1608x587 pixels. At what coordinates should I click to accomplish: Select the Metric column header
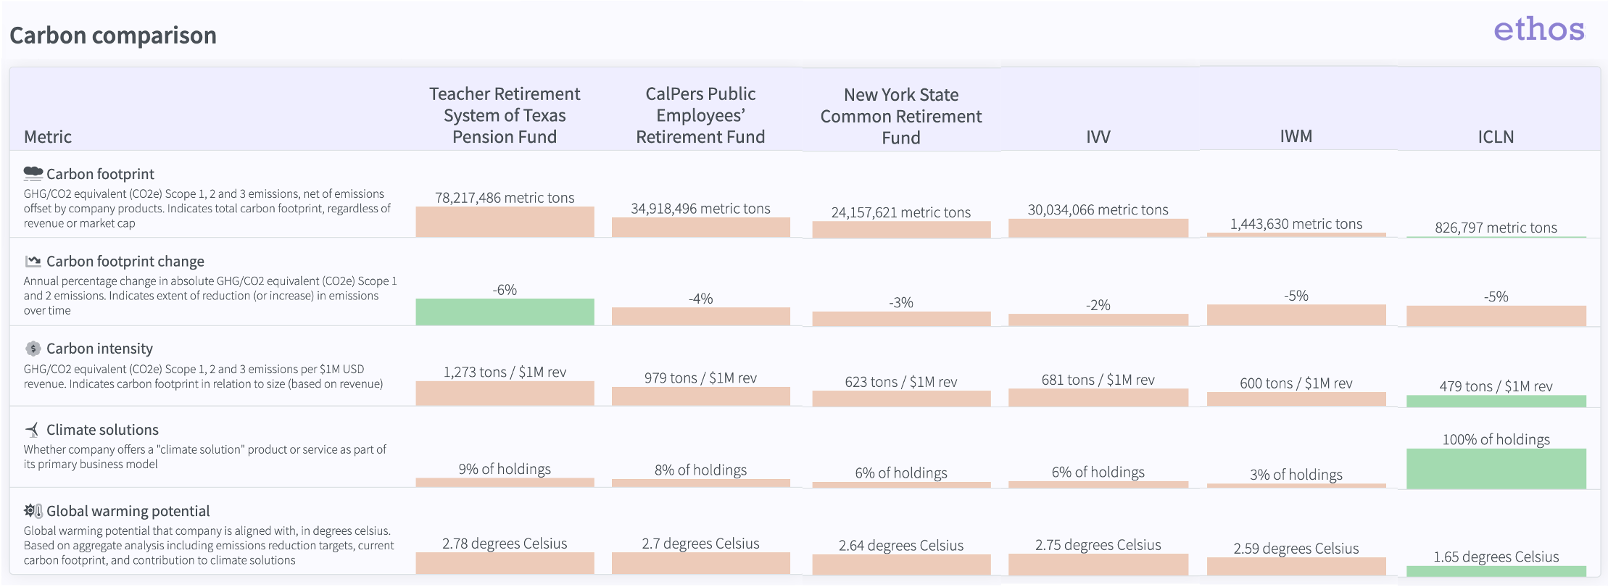[48, 137]
